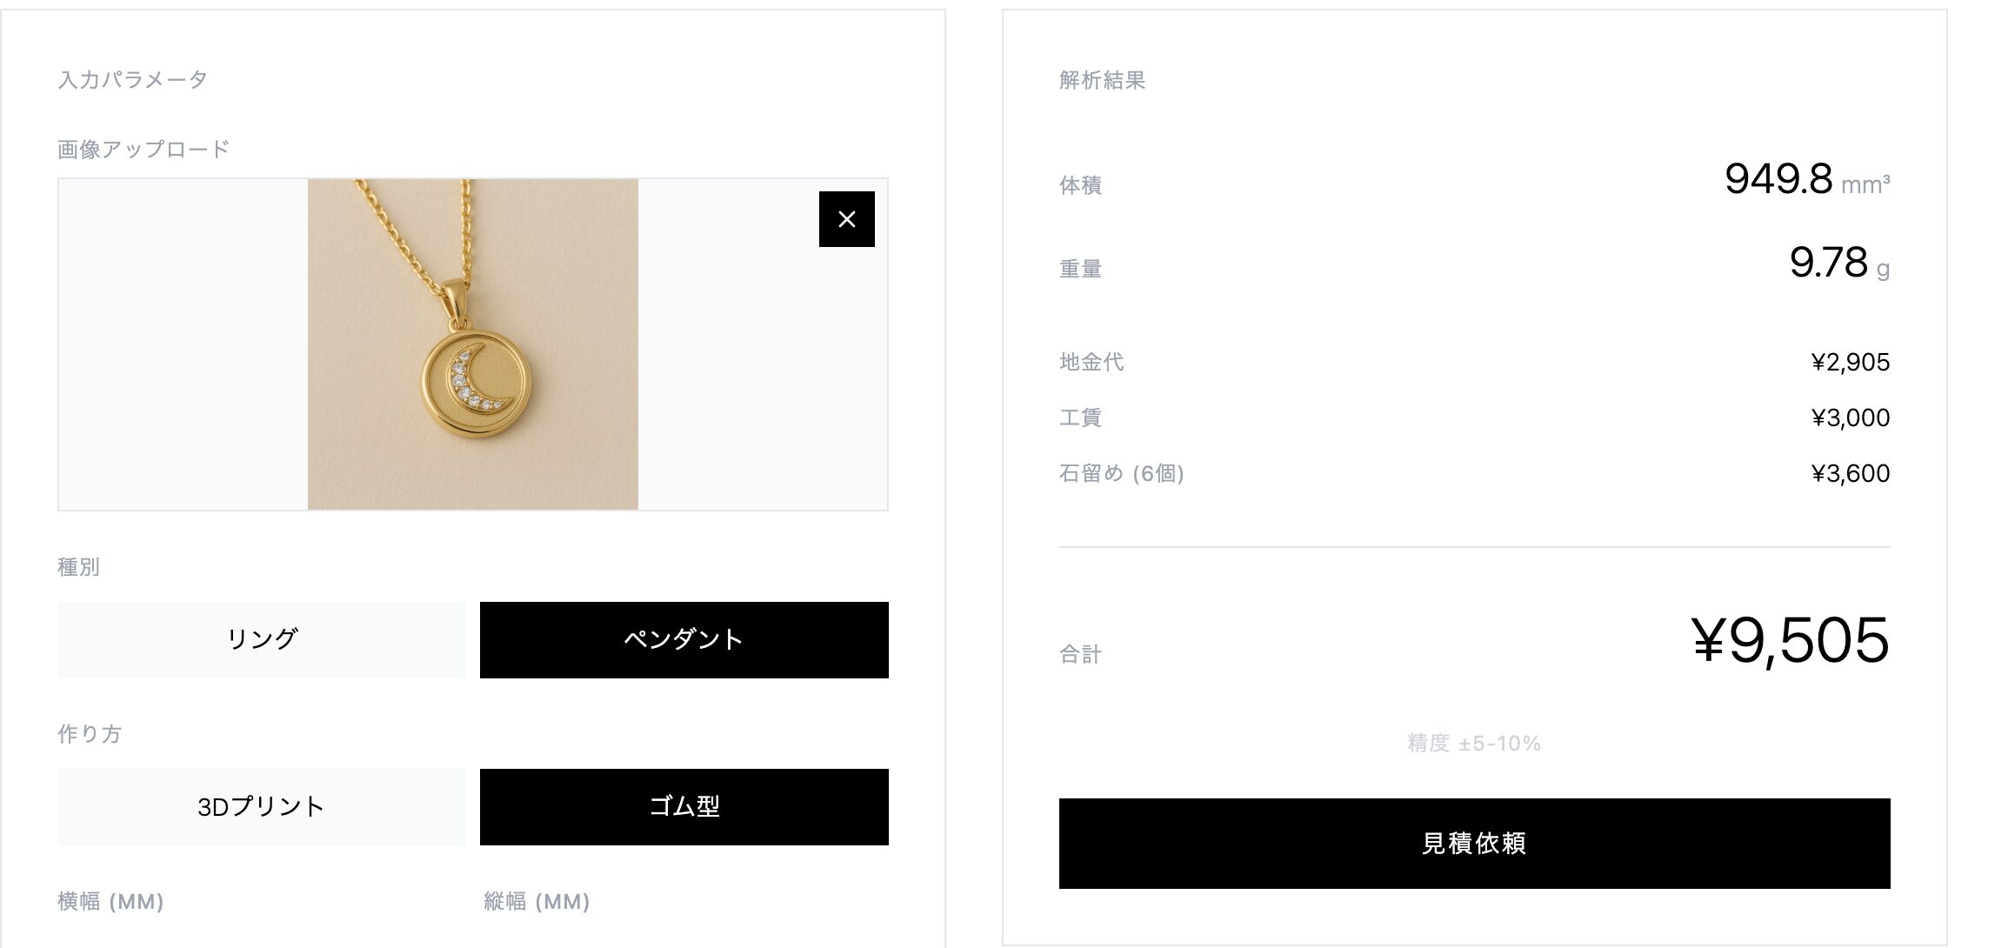Click the 縦幅 (MM) field label

click(537, 901)
